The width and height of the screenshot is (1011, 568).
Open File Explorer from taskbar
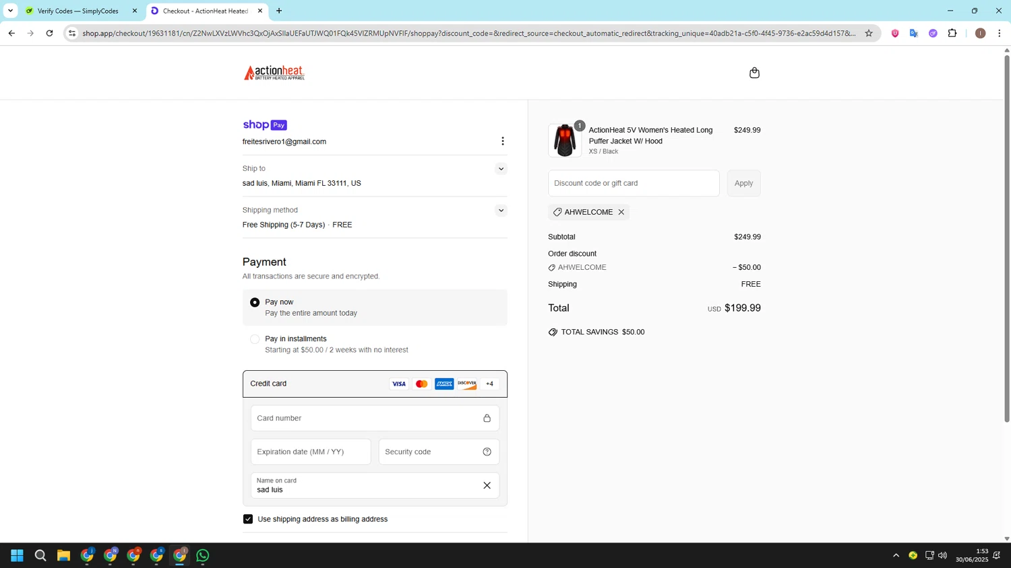click(63, 556)
